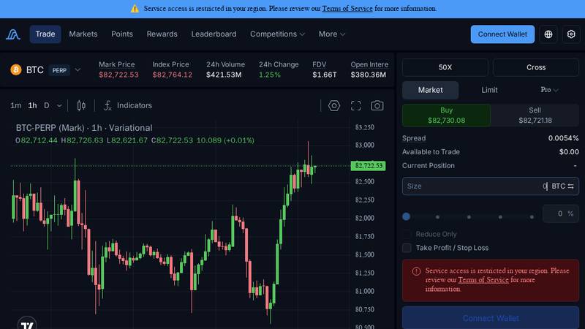Viewport: 585px width, 329px height.
Task: Enable the Reduce Only checkbox
Action: tap(407, 234)
